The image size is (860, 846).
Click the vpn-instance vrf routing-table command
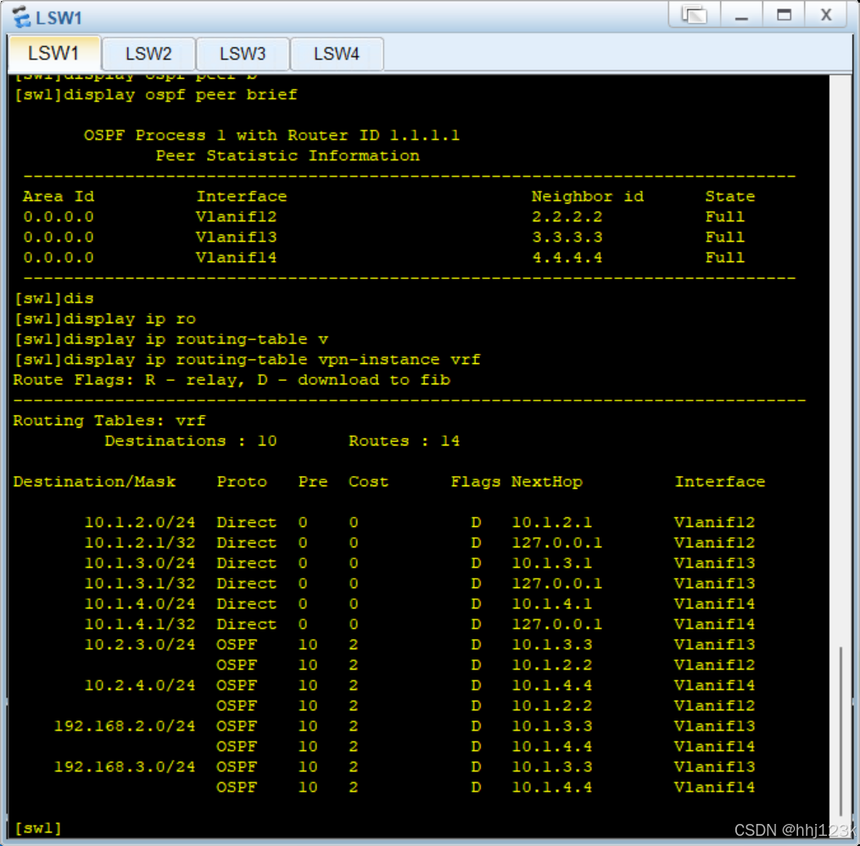[247, 359]
